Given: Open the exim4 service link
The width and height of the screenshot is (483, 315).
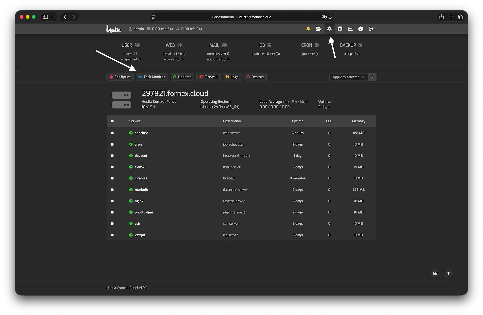Looking at the screenshot, I should pyautogui.click(x=139, y=167).
